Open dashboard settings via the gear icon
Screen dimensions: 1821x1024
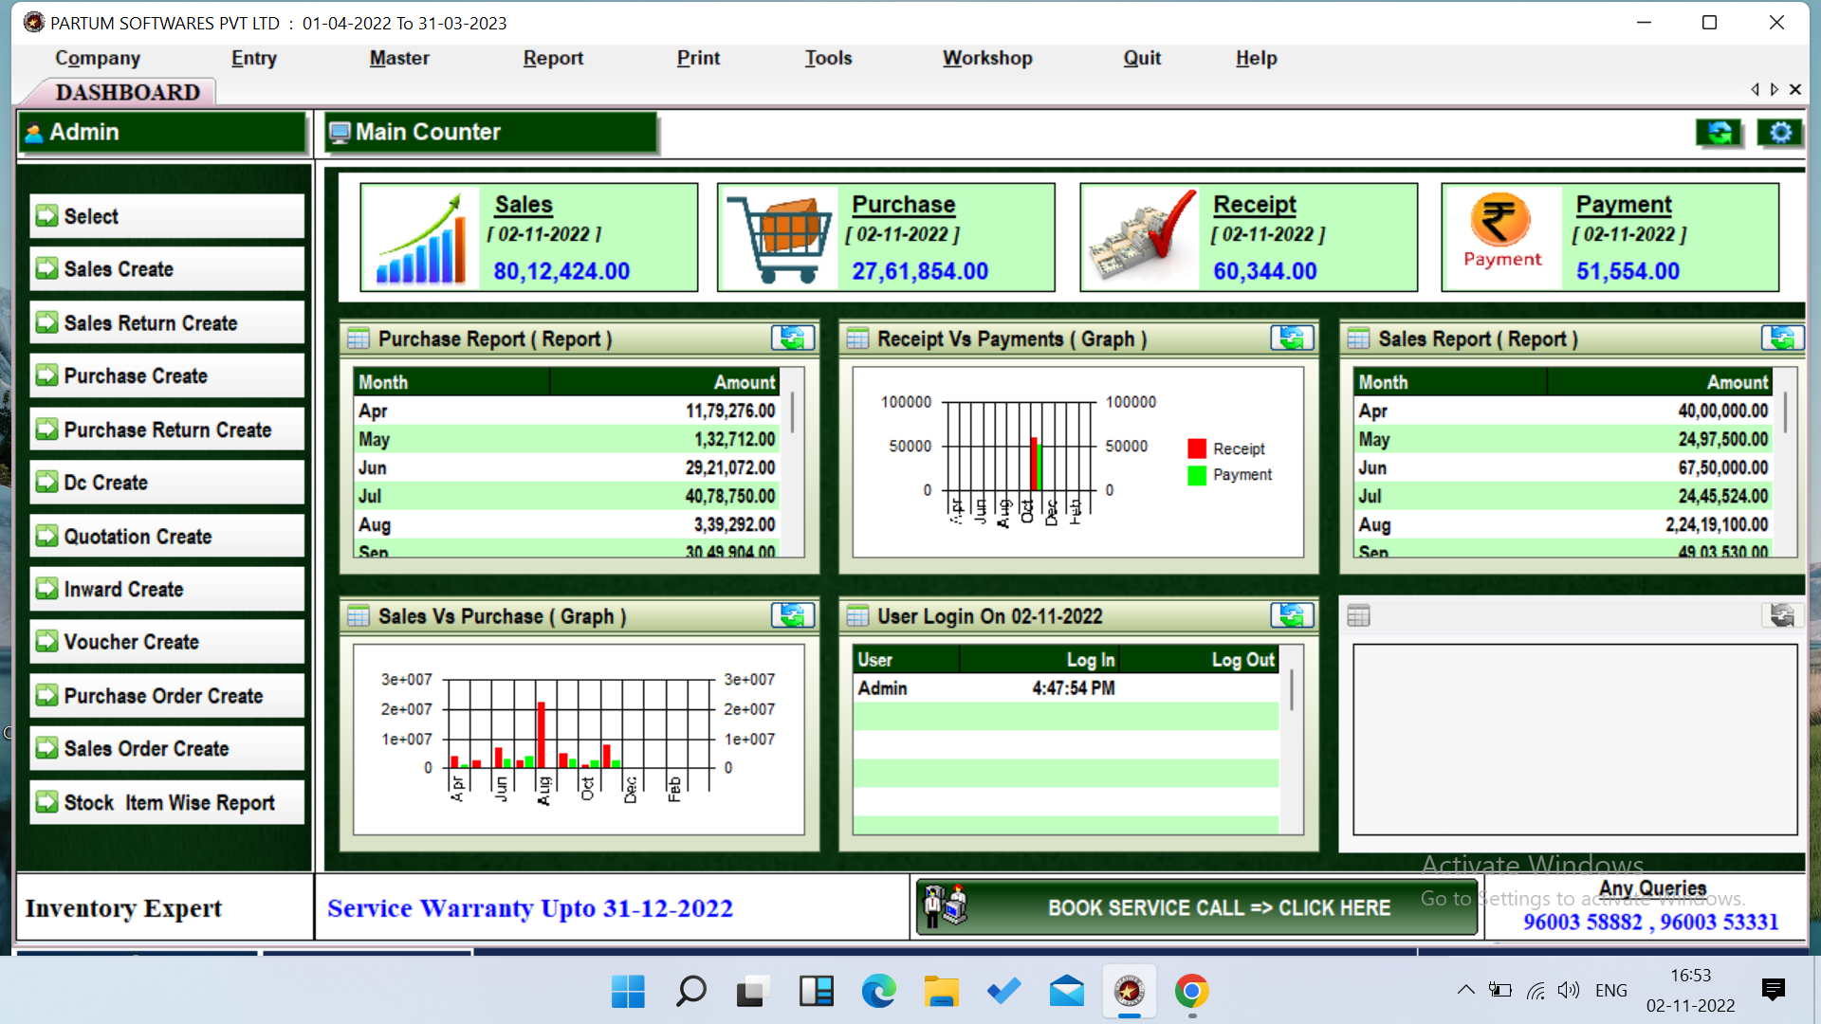pyautogui.click(x=1779, y=133)
